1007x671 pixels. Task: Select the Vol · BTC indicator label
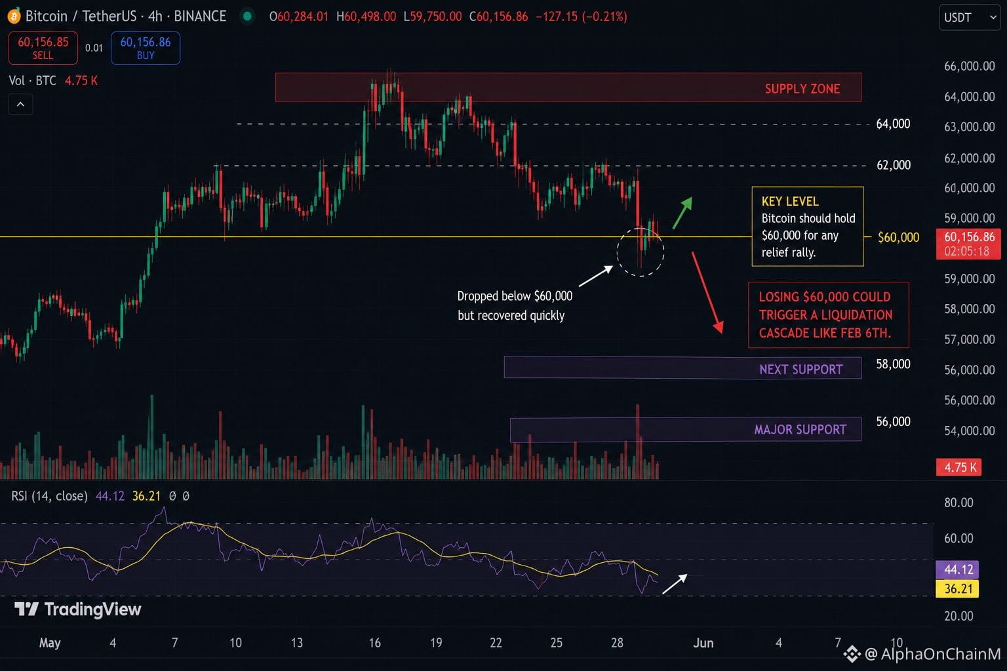coord(33,81)
